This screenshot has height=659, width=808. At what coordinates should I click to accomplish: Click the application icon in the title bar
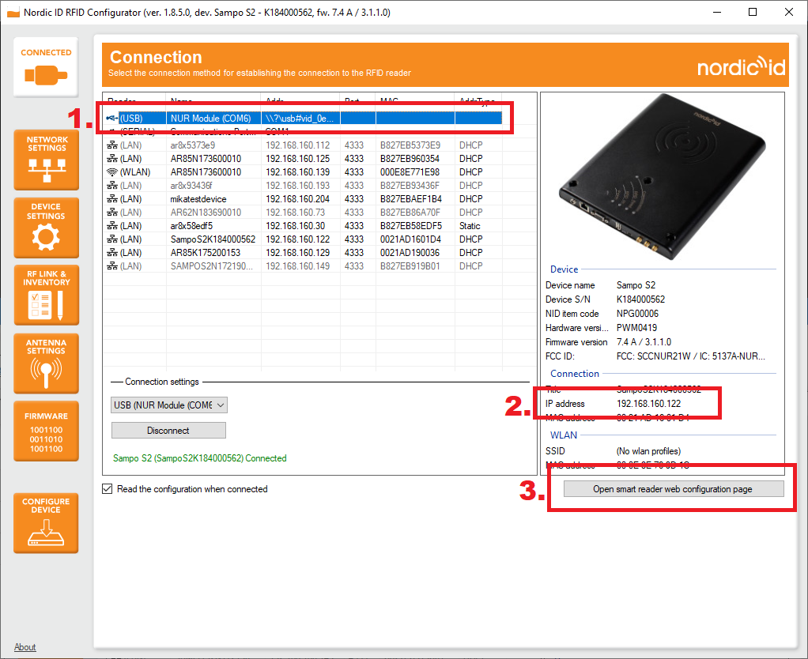click(x=13, y=13)
